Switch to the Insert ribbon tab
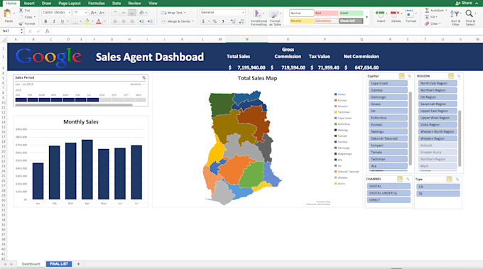Viewport: 483px width, 269px height. [x=29, y=4]
